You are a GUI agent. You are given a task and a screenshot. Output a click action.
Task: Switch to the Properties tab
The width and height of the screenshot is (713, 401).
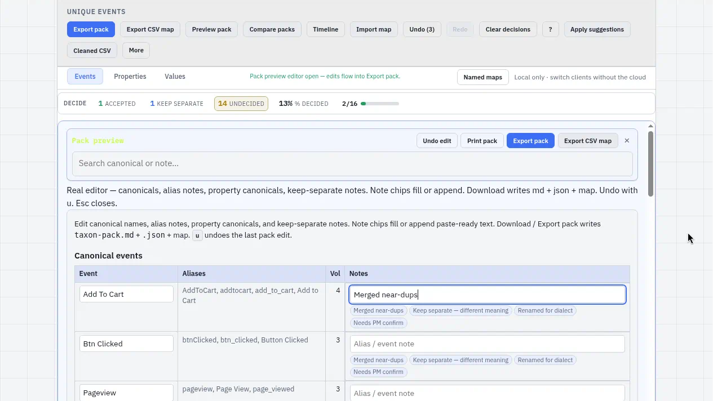(x=130, y=77)
